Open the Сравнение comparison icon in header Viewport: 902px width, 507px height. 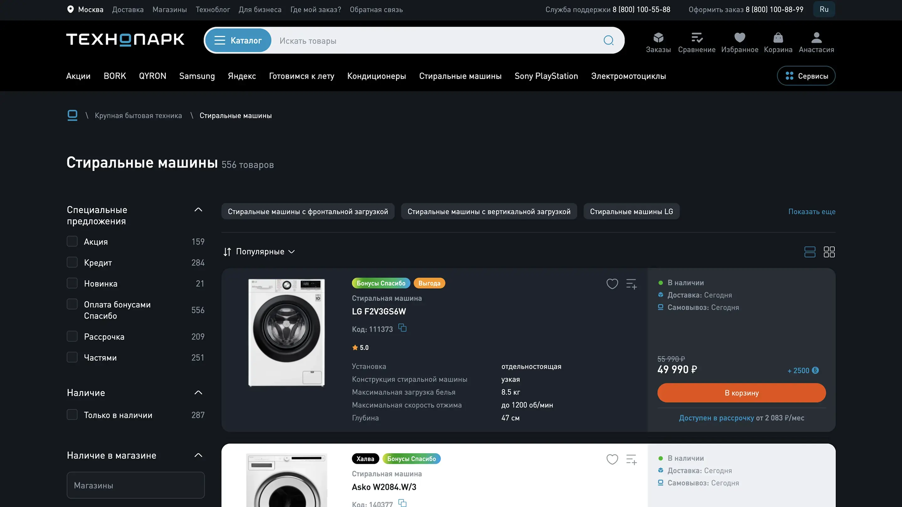[697, 42]
